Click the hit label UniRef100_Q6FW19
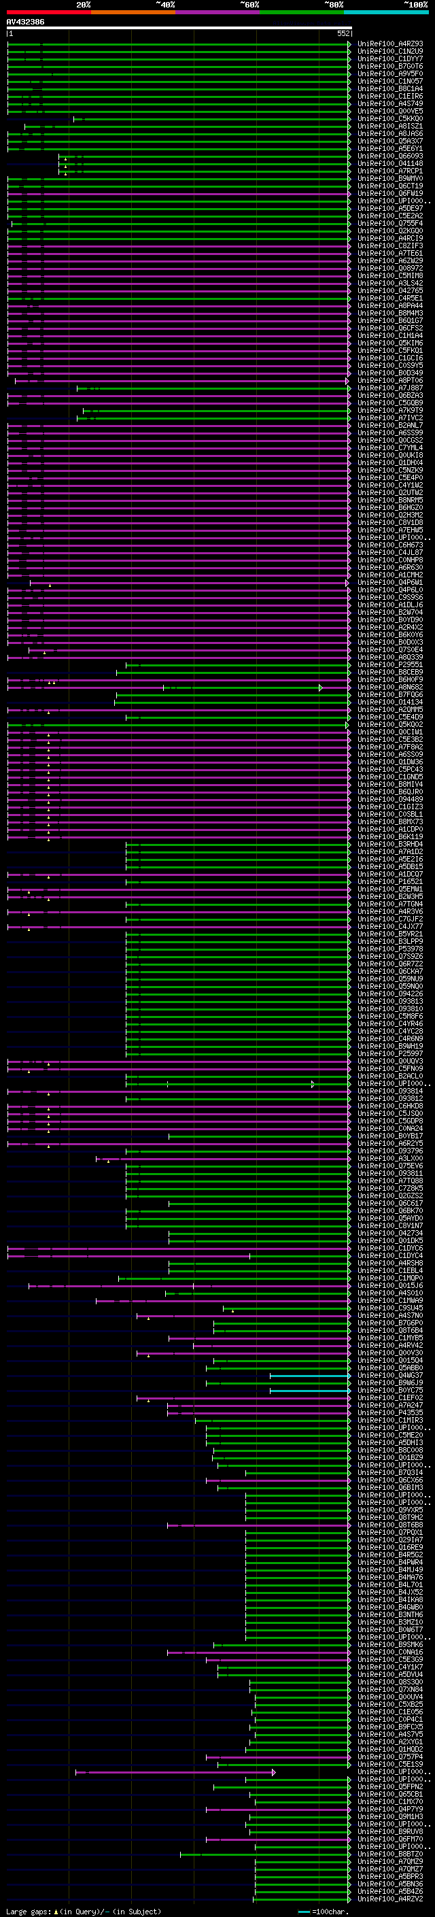435x1917 pixels. tap(389, 194)
